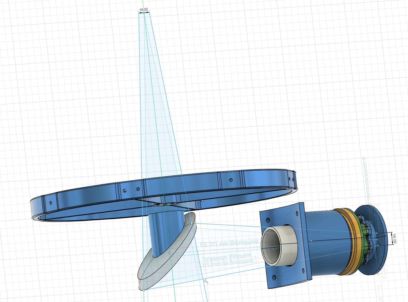Screen dimensions: 408x302
Task: Click the upper-left mounting hole of base plate
Action: (x=268, y=220)
